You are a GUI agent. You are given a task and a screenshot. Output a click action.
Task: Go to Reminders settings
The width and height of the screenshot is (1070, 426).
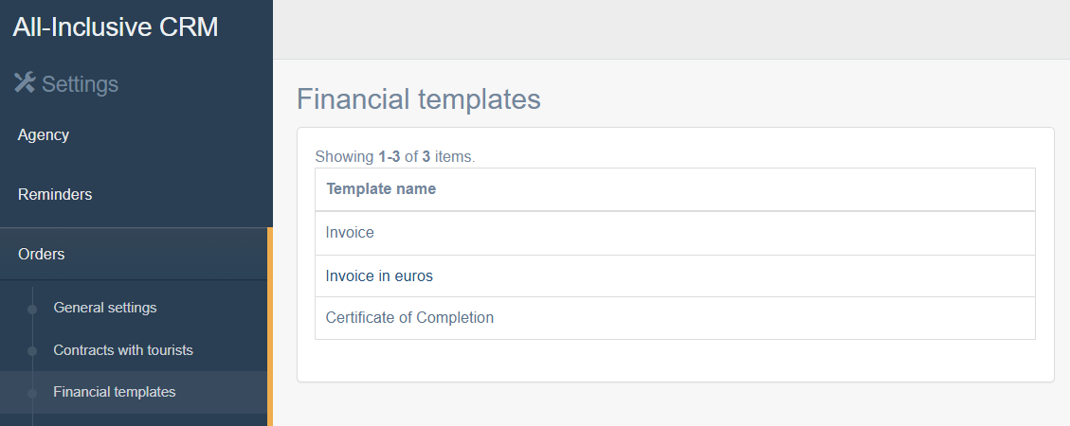[55, 194]
